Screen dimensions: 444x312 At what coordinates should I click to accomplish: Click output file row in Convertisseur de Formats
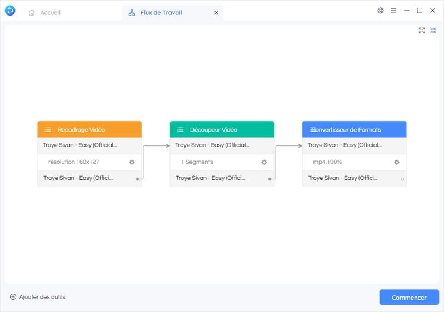[x=354, y=178]
